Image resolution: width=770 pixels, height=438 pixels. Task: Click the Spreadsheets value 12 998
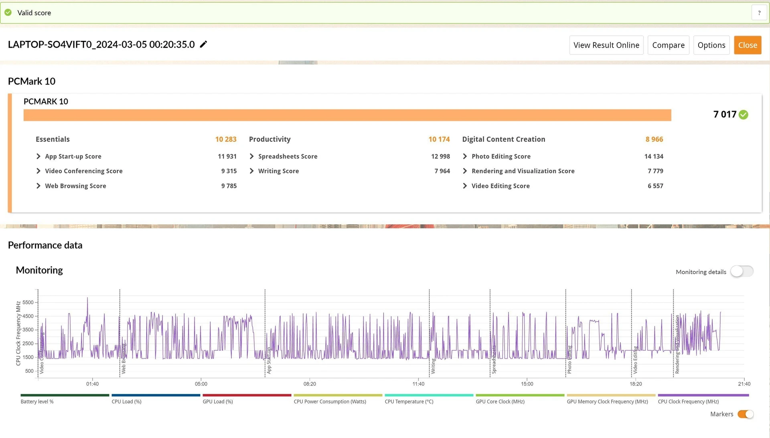coord(440,156)
